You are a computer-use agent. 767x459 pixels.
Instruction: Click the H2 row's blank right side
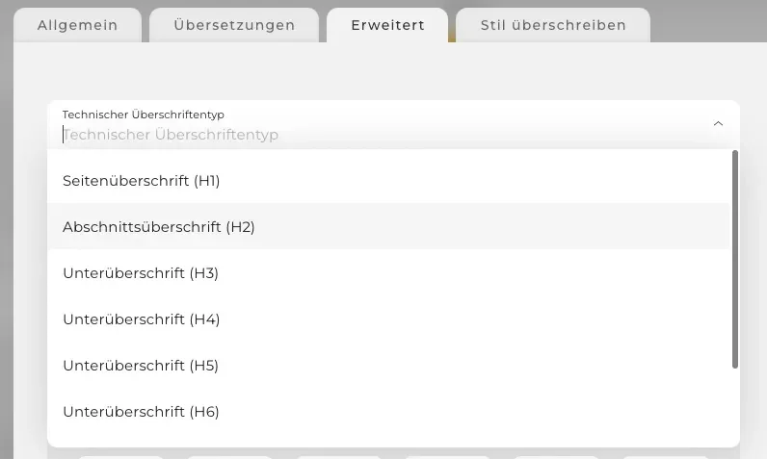[x=491, y=226]
